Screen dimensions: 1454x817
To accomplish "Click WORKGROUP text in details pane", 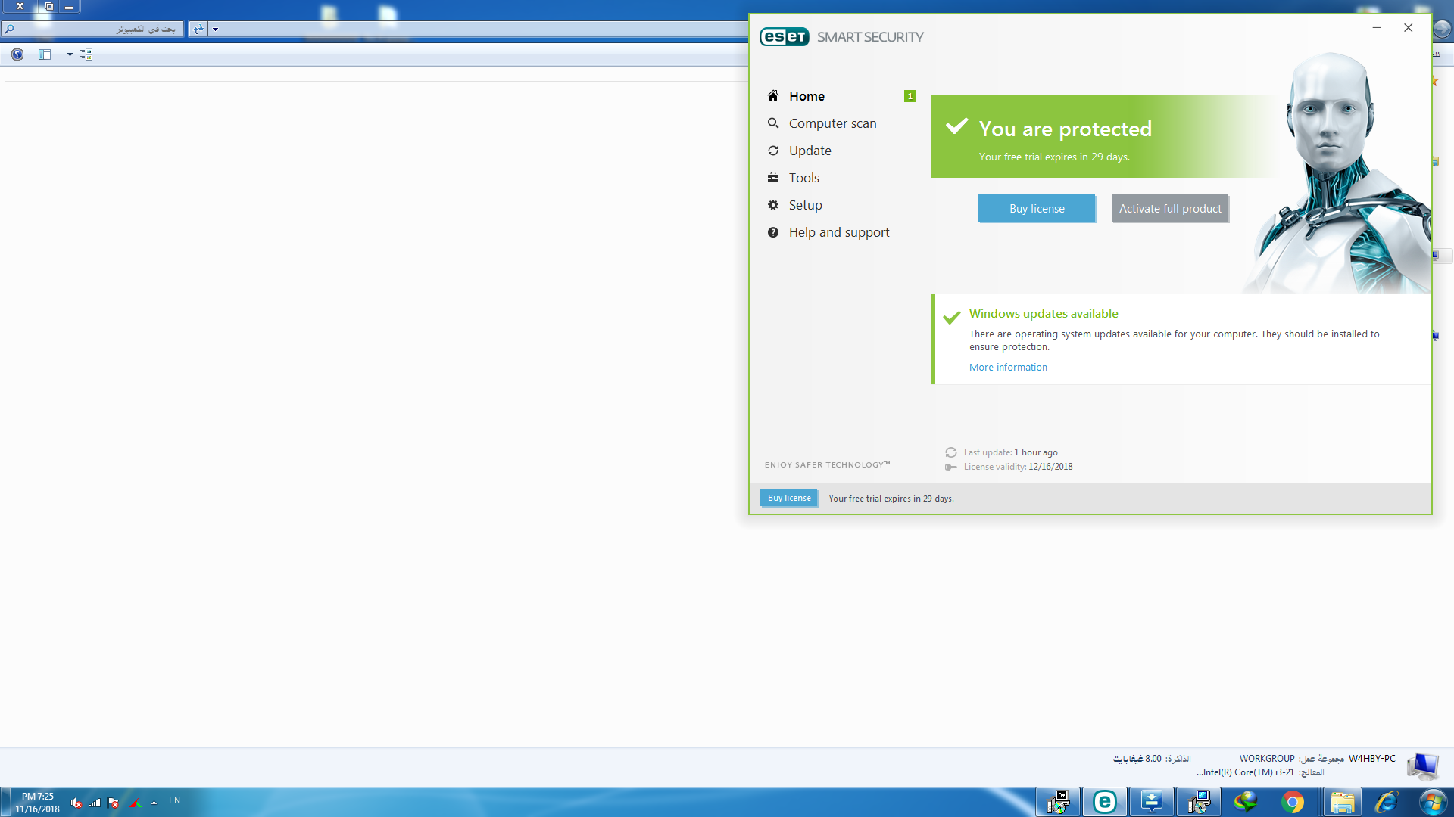I will pyautogui.click(x=1267, y=759).
